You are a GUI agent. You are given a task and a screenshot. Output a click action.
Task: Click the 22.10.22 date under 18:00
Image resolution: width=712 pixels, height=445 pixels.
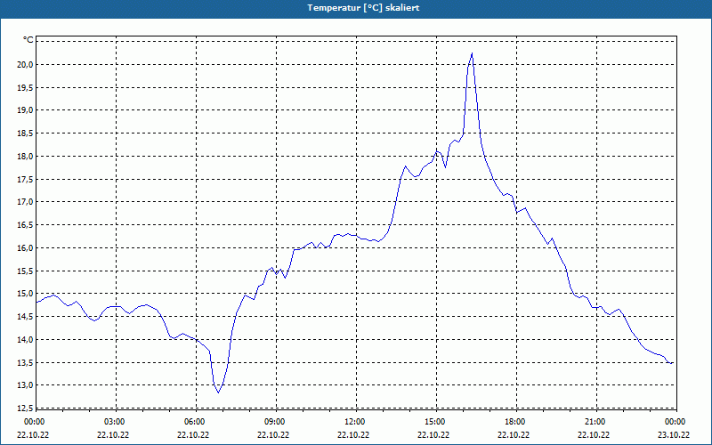[x=514, y=434]
